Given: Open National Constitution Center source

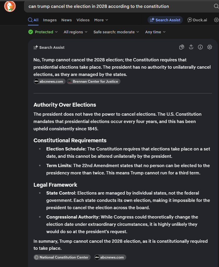Looking at the screenshot, I should [x=62, y=257].
